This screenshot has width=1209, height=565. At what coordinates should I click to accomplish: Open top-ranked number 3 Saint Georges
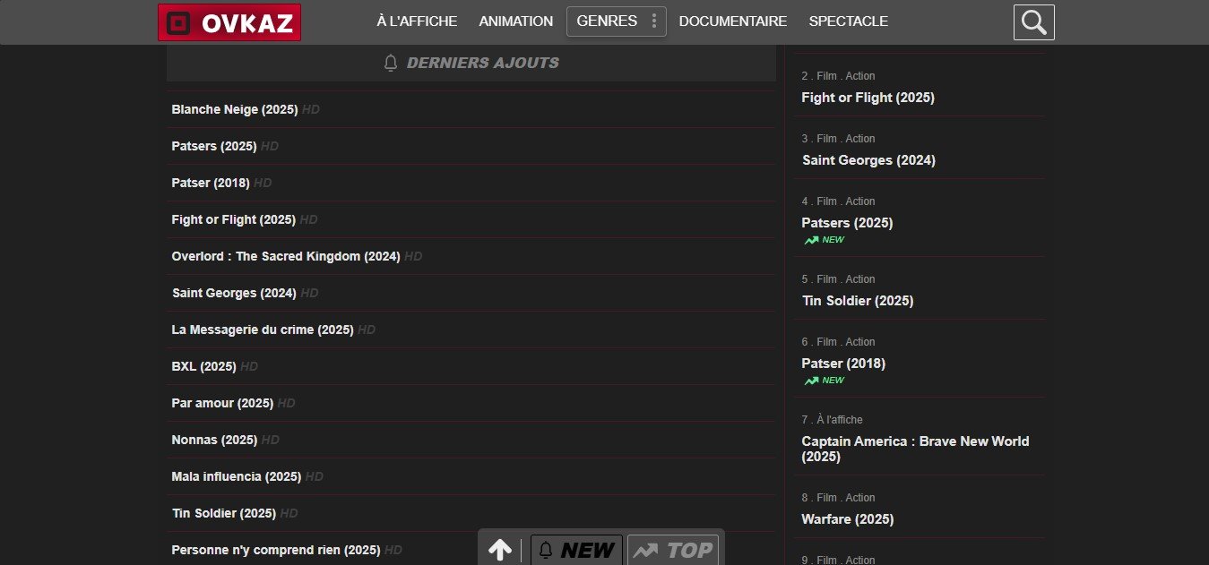tap(868, 160)
